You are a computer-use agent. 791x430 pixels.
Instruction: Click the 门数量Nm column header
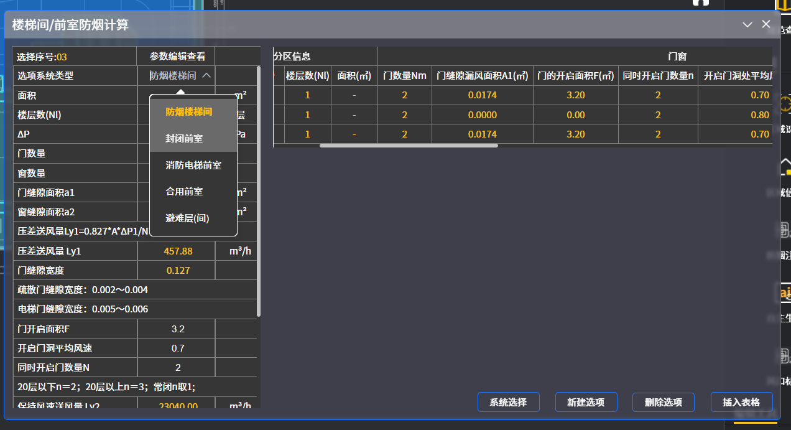(x=405, y=75)
